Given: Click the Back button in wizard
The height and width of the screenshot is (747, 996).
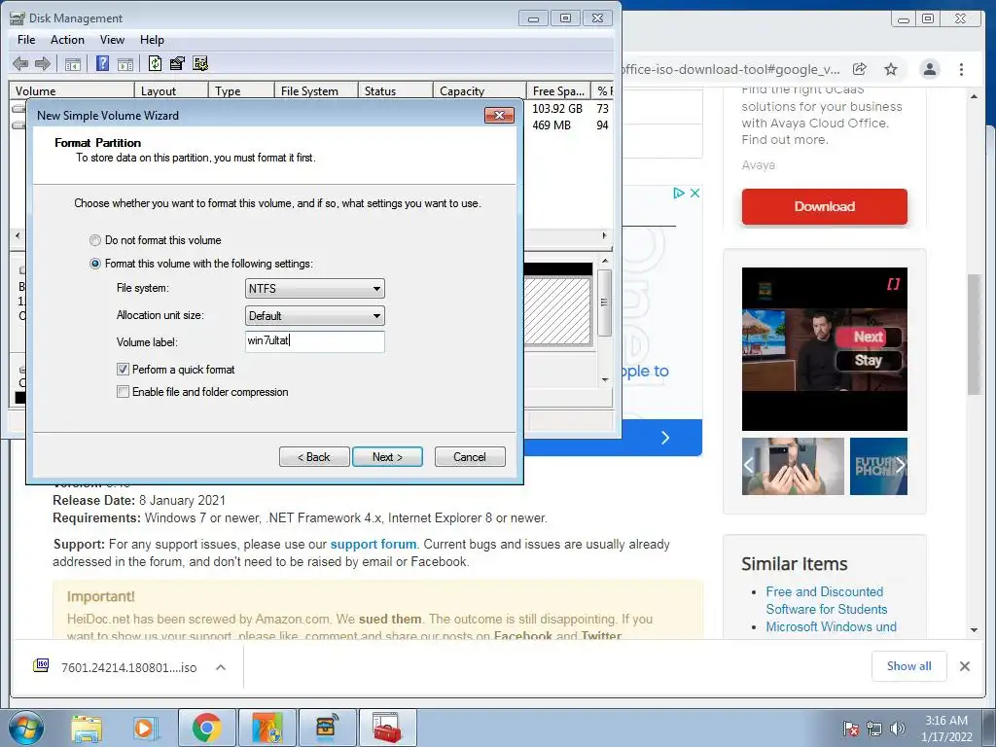Looking at the screenshot, I should (x=314, y=457).
